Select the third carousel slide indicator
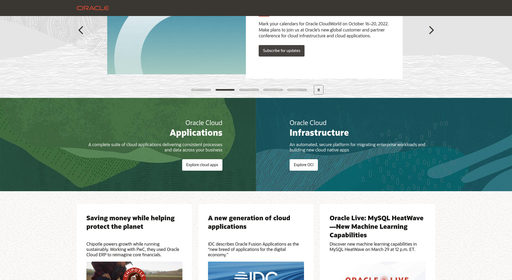Image resolution: width=512 pixels, height=280 pixels. (x=249, y=90)
